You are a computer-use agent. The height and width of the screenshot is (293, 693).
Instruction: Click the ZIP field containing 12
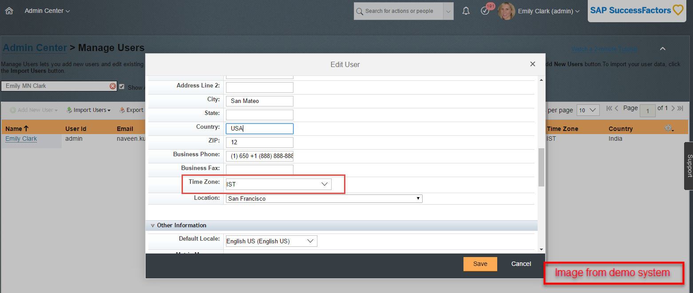pos(260,143)
